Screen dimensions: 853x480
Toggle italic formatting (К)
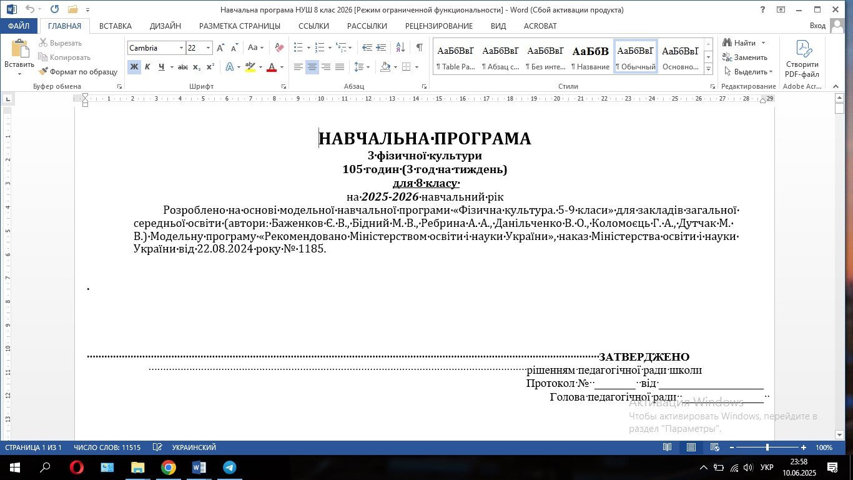tap(147, 67)
